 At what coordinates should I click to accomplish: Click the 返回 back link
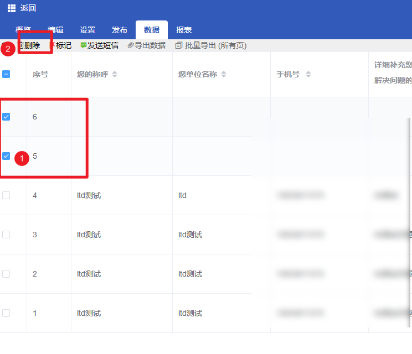(28, 8)
